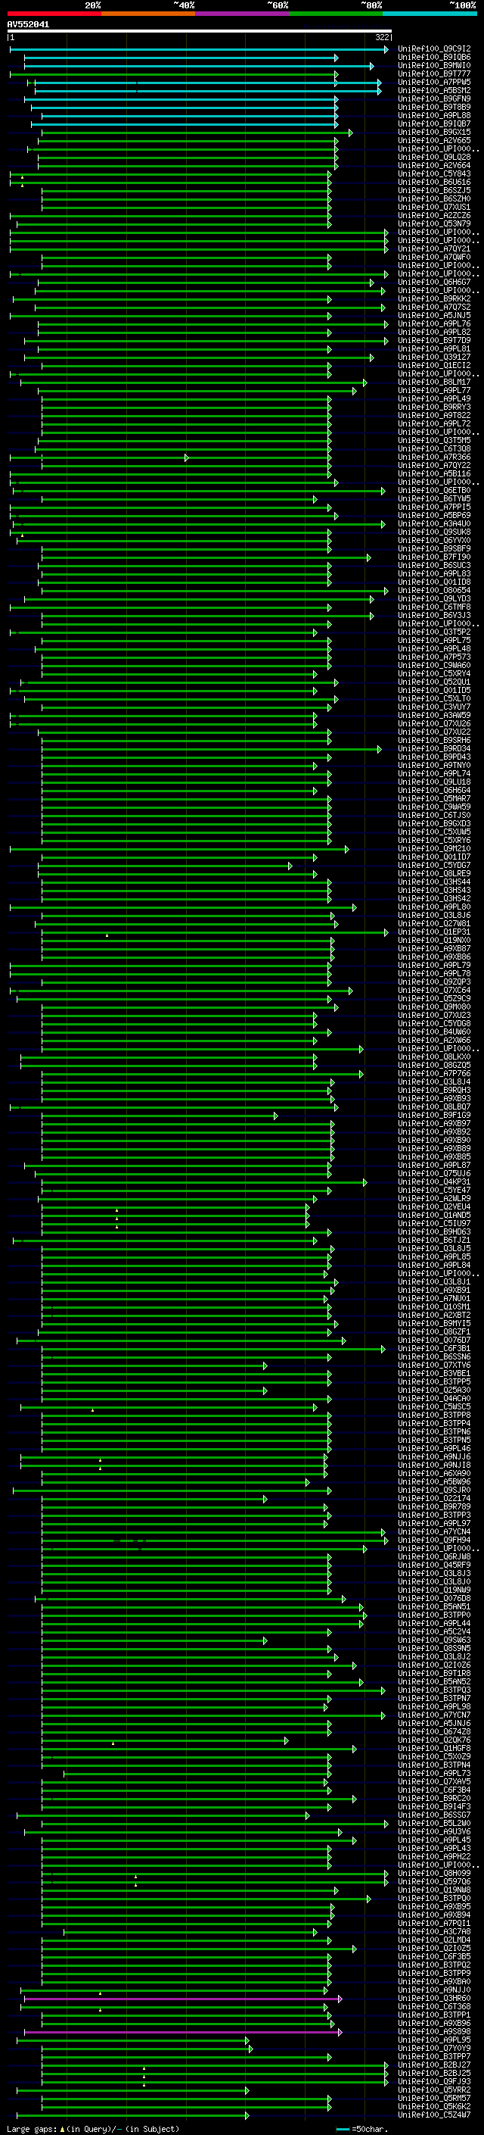Click the UniRef100_Q9M210 label

pos(434,849)
